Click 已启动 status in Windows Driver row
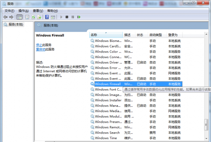The width and height of the screenshot is (211, 142). pyautogui.click(x=142, y=62)
